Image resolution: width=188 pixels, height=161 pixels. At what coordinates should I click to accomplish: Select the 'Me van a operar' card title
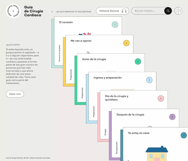[x=81, y=41]
